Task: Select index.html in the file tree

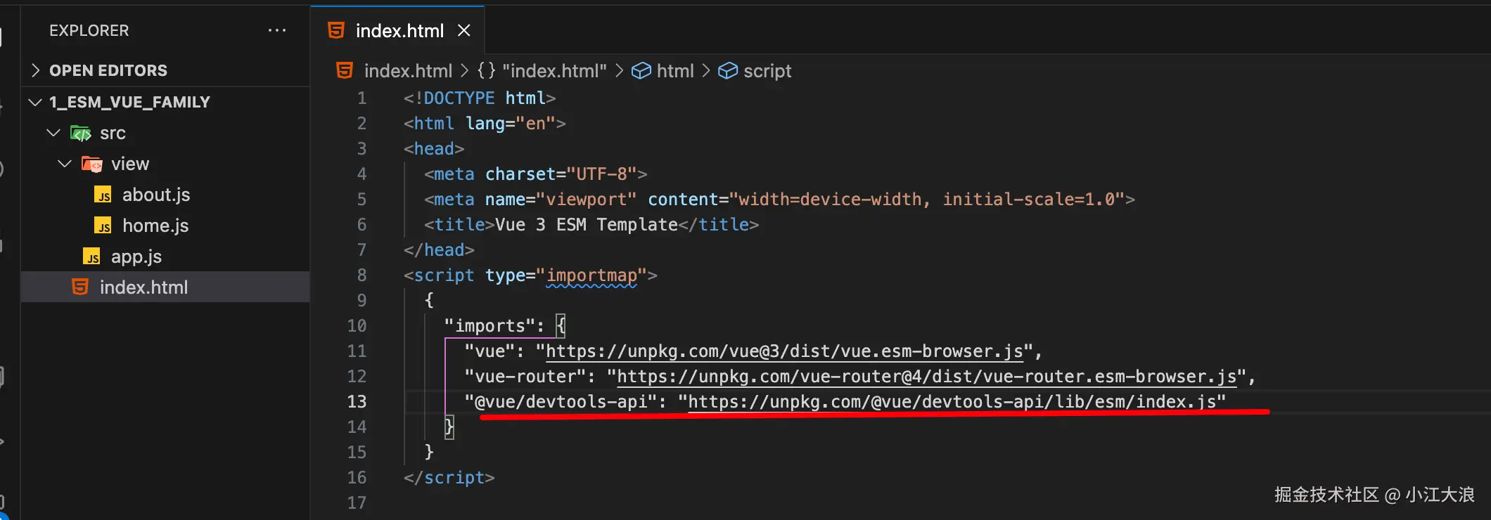Action: coord(165,287)
